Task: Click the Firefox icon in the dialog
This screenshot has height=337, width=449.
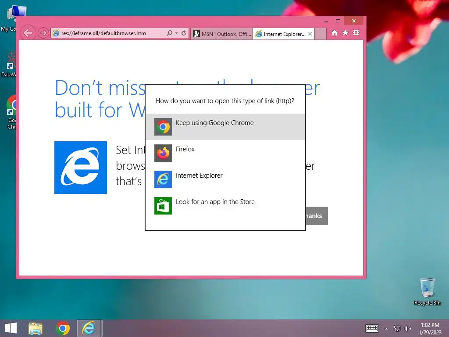Action: 163,153
